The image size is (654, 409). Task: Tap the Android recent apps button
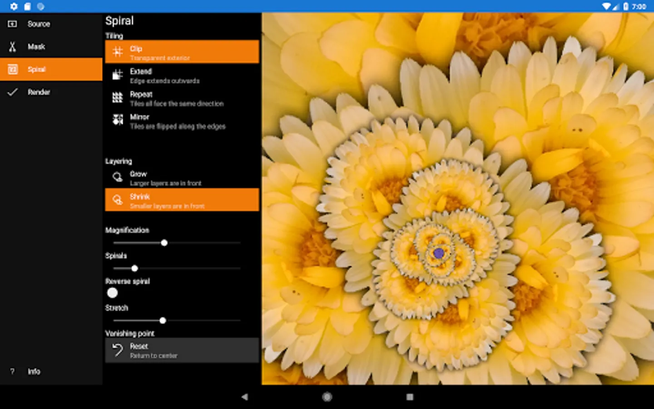click(x=410, y=397)
